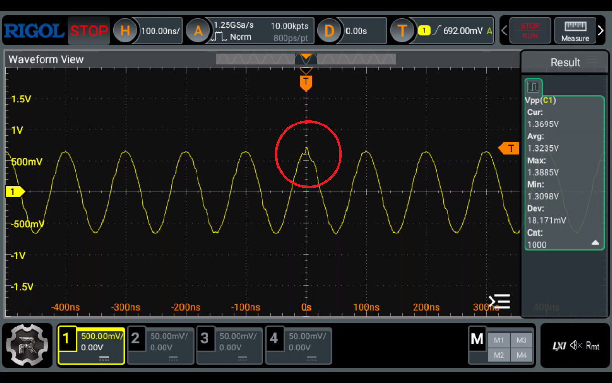
Task: Click the 1.25GSa/s sample rate
Action: pos(234,25)
